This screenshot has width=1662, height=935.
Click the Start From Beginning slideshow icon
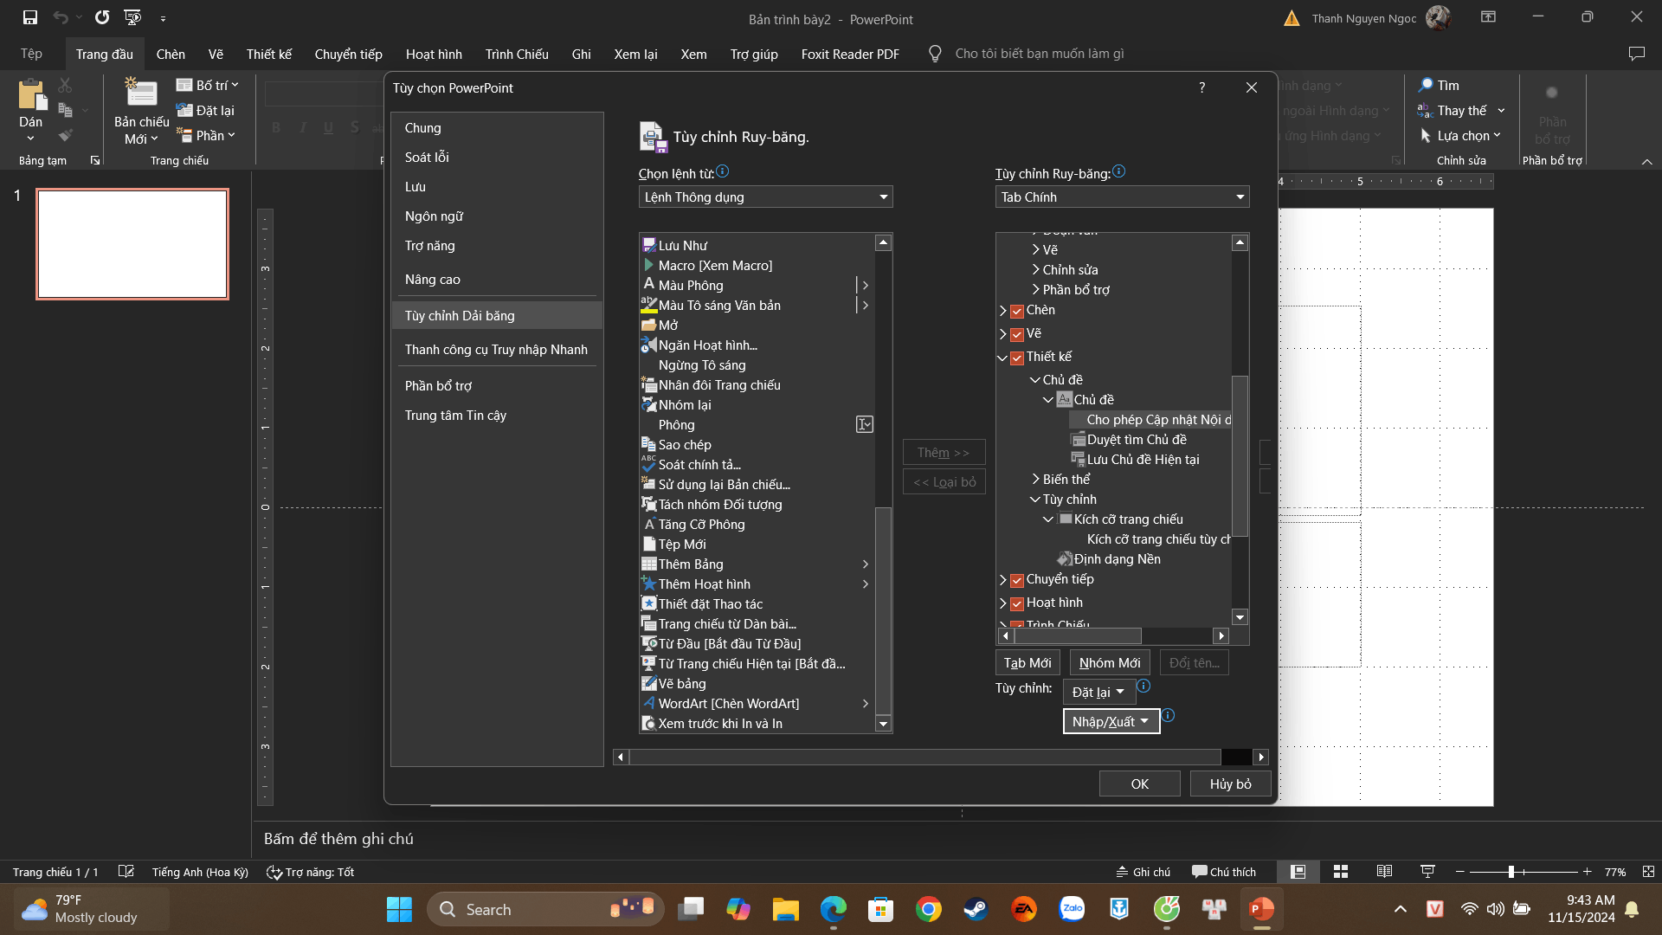[x=132, y=17]
